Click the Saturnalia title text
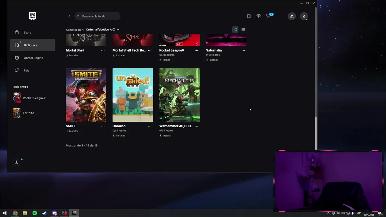 pyautogui.click(x=214, y=50)
